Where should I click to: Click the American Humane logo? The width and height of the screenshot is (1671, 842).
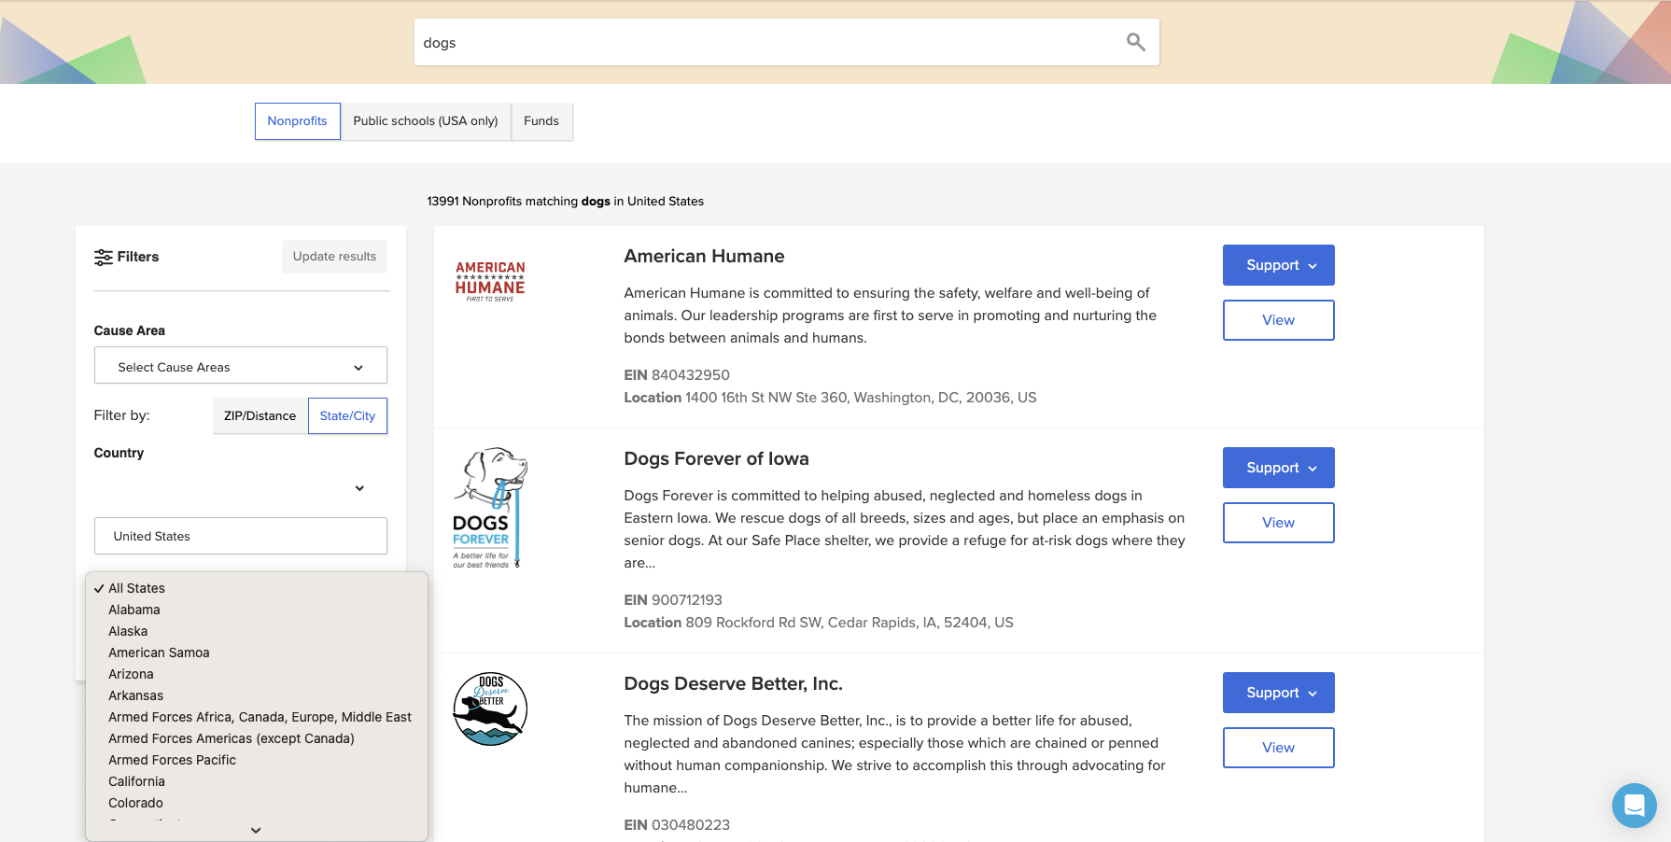coord(490,281)
